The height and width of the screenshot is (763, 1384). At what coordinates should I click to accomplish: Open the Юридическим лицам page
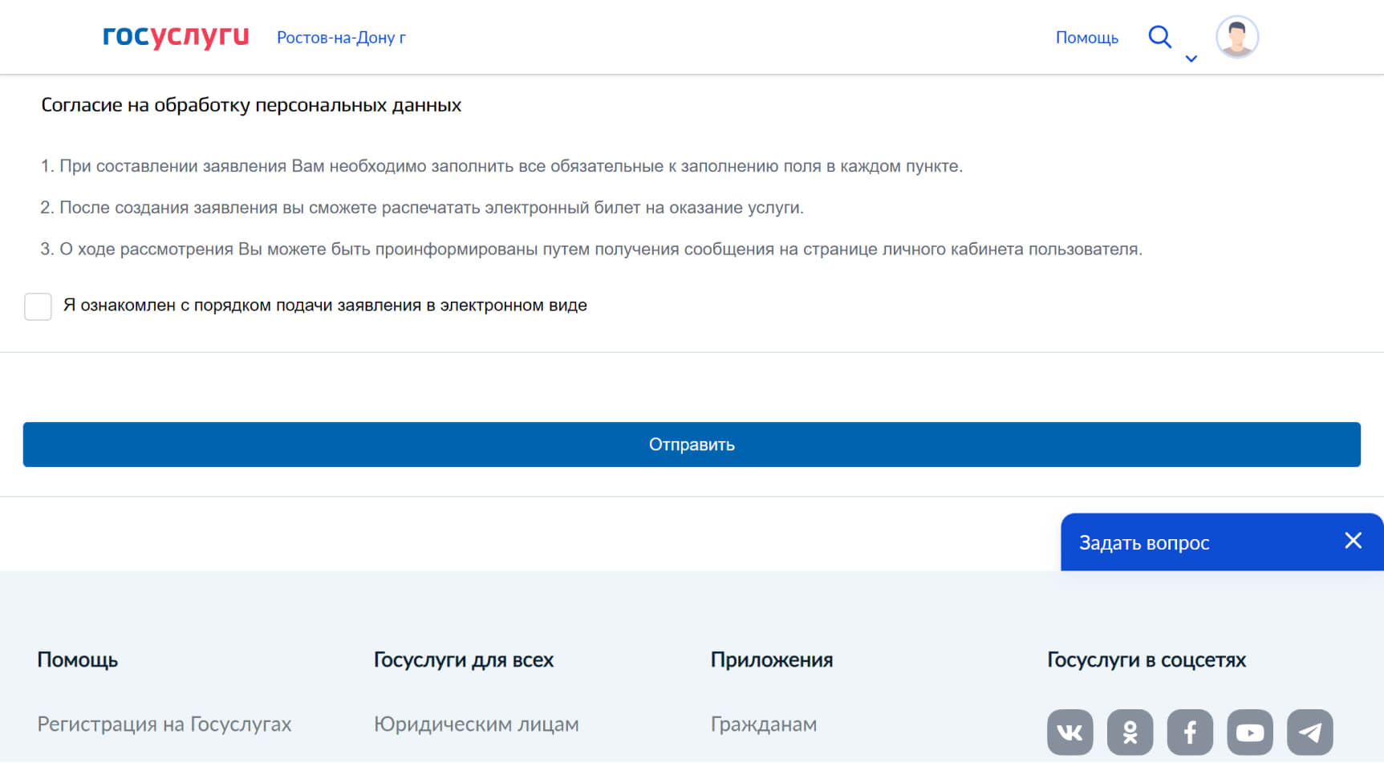(476, 724)
